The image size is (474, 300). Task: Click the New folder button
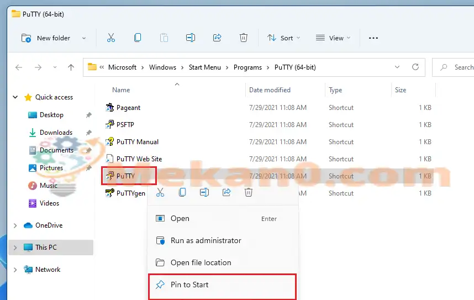46,38
